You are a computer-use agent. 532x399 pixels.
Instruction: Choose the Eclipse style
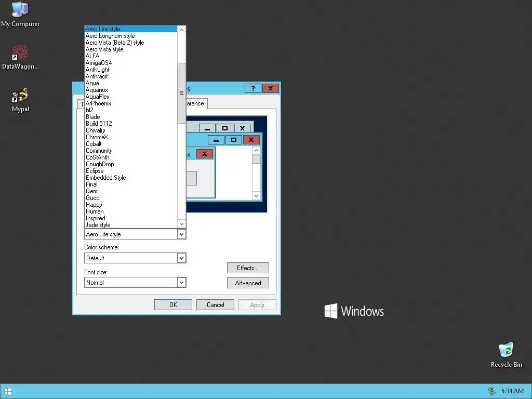coord(130,171)
